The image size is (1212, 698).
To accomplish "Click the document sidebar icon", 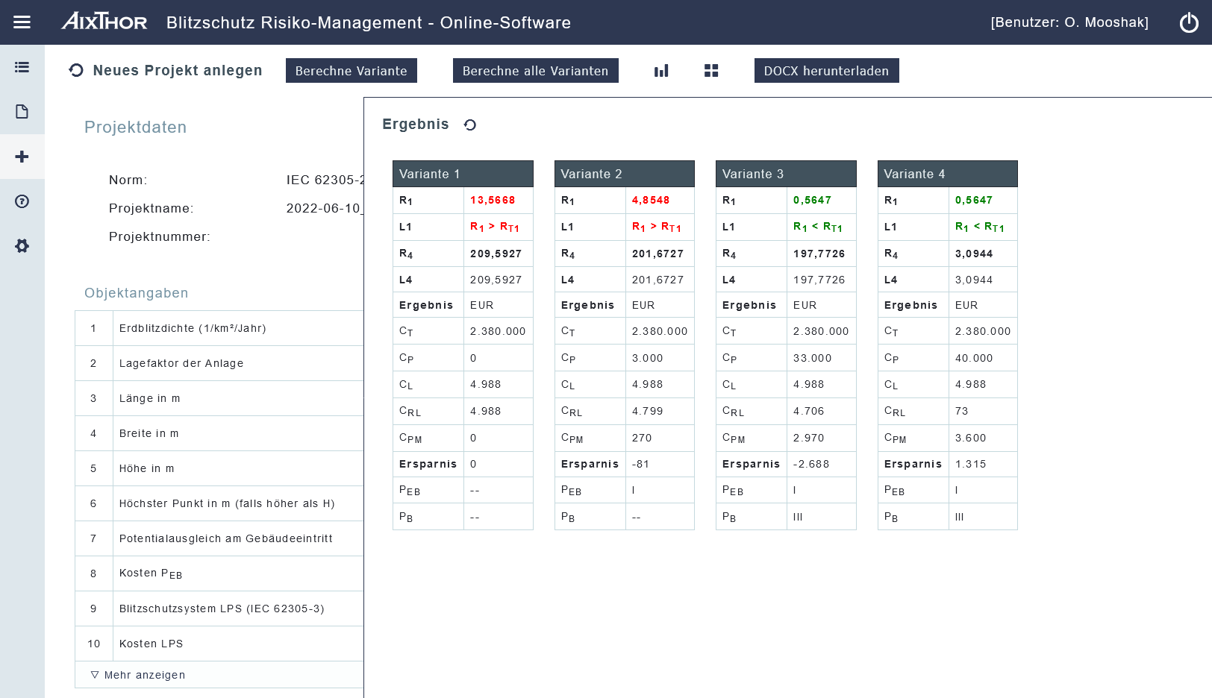I will pos(22,112).
